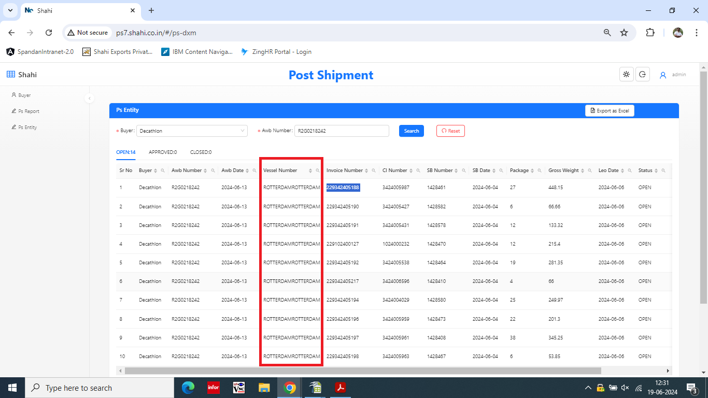Click gross weight value 448.15
Screen dimensions: 708x398
556,188
